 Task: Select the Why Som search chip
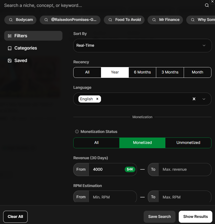(x=200, y=20)
